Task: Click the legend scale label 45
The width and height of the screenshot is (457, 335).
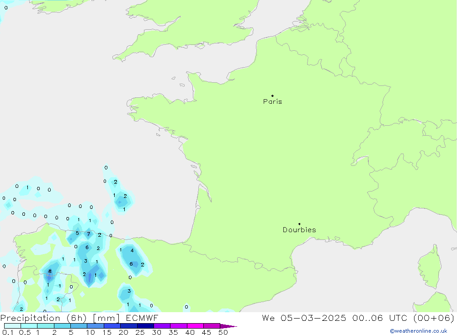Action: pos(207,332)
